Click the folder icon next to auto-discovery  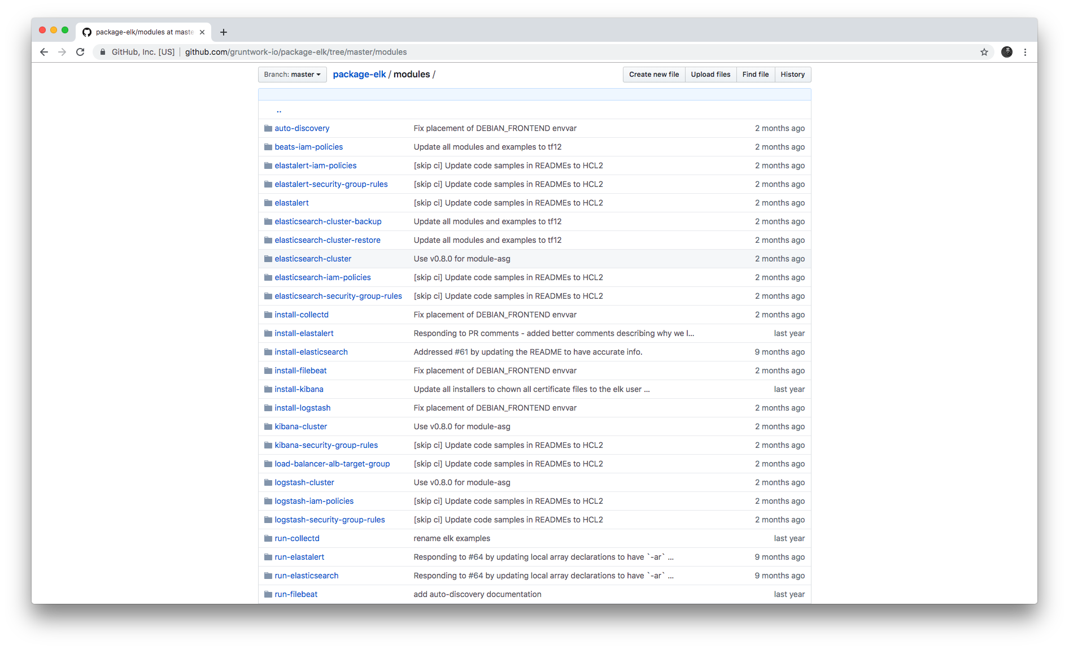click(268, 128)
